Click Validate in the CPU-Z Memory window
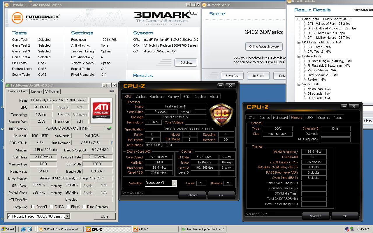This screenshot has width=373, height=233. 316,216
